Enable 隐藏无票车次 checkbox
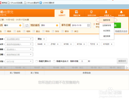This screenshot has height=101, width=129. click(37, 61)
